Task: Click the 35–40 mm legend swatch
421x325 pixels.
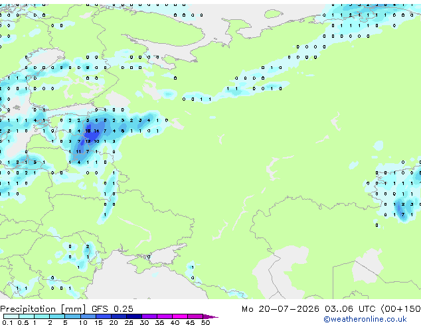Action: coord(165,316)
